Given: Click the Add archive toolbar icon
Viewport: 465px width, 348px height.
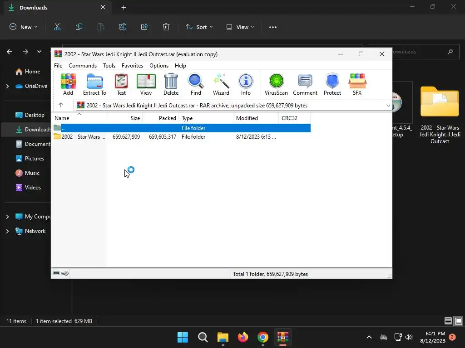Looking at the screenshot, I should [x=68, y=84].
